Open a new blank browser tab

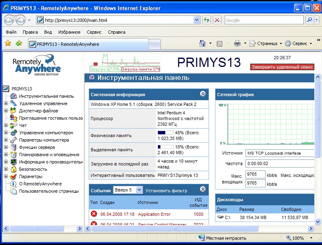(x=155, y=44)
